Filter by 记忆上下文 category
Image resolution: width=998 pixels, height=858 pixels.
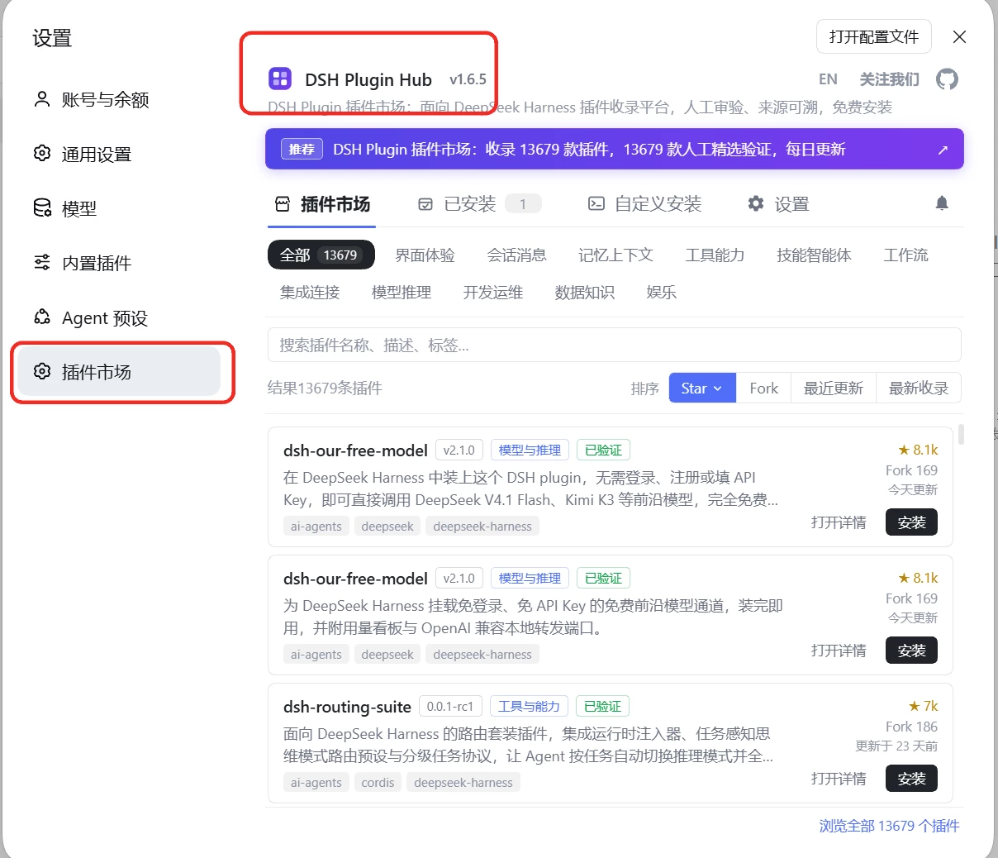tap(615, 255)
